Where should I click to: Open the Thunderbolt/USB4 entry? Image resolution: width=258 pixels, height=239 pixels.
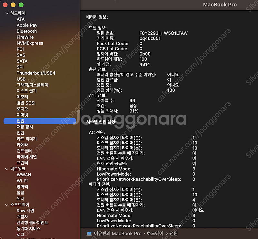(36, 73)
